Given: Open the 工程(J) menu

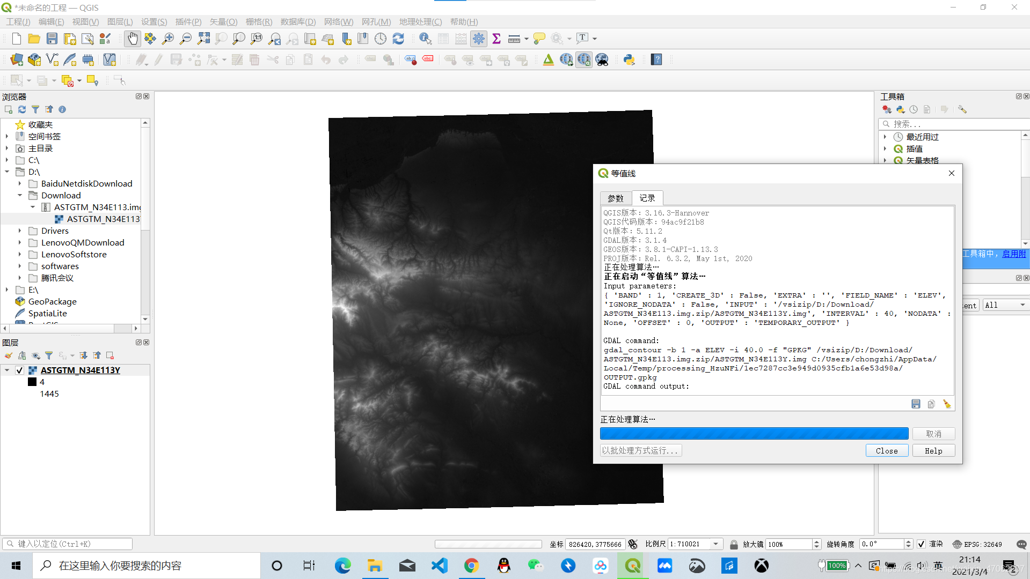Looking at the screenshot, I should point(18,21).
